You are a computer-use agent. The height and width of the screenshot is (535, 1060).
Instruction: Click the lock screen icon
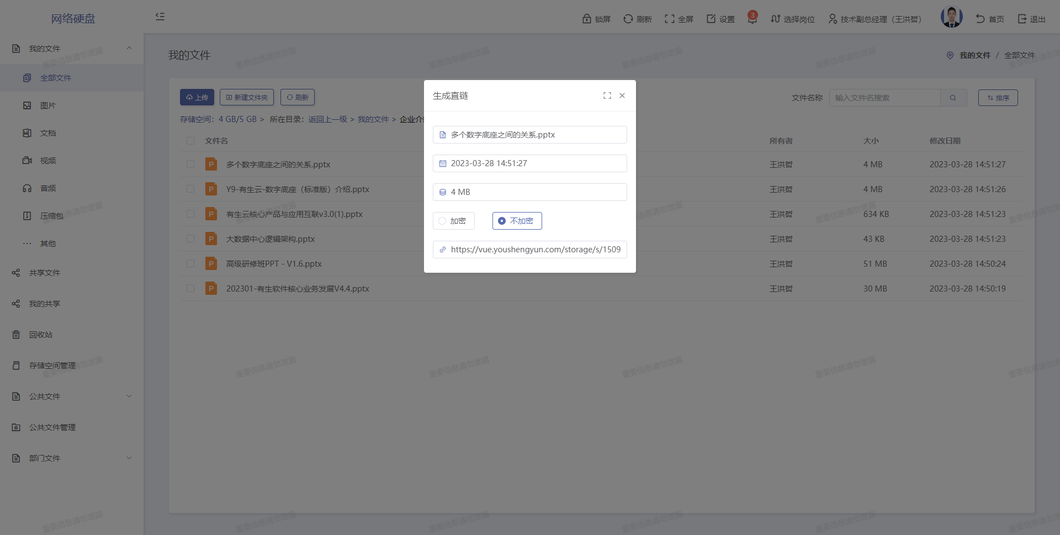click(x=587, y=19)
